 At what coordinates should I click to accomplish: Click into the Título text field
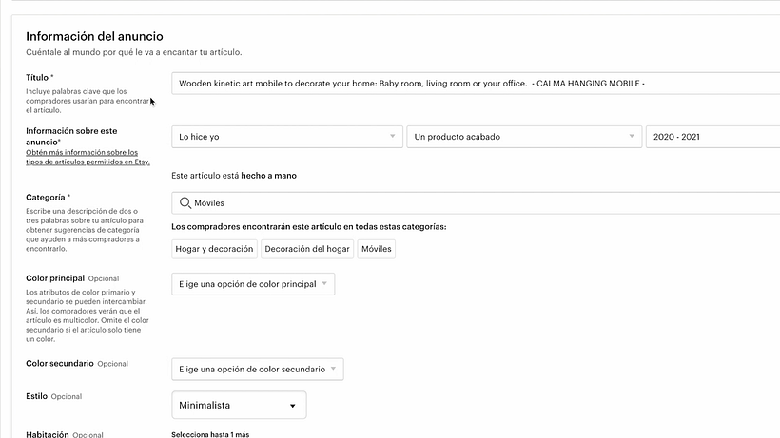(476, 84)
